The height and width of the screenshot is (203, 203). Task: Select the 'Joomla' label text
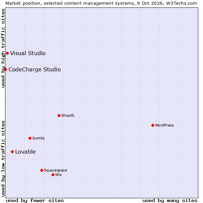pyautogui.click(x=38, y=138)
